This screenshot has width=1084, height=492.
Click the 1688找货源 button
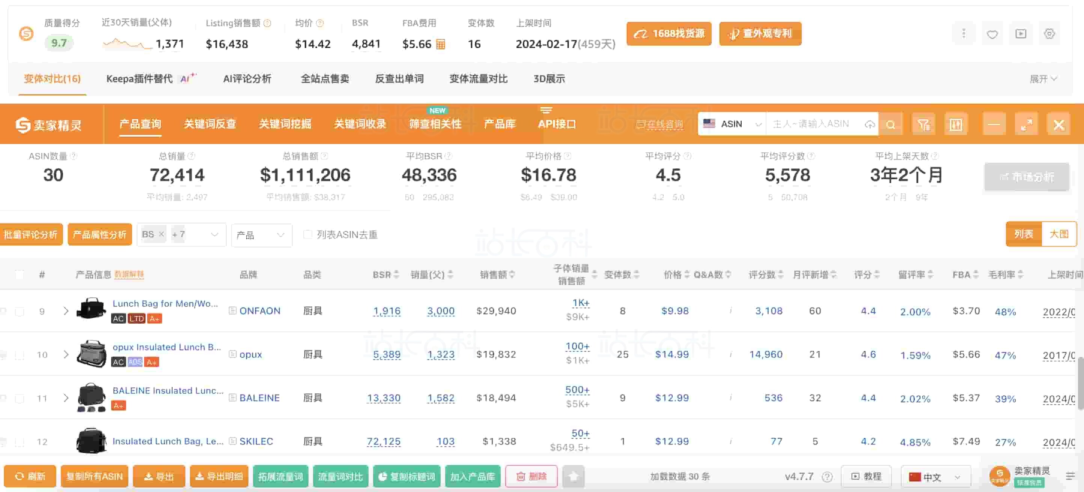point(668,34)
